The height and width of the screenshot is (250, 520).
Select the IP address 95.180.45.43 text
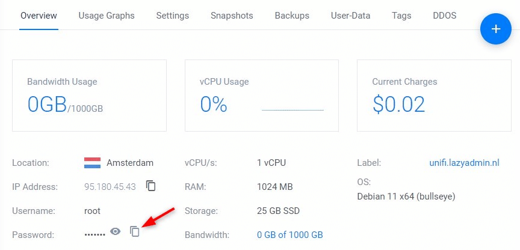click(110, 187)
